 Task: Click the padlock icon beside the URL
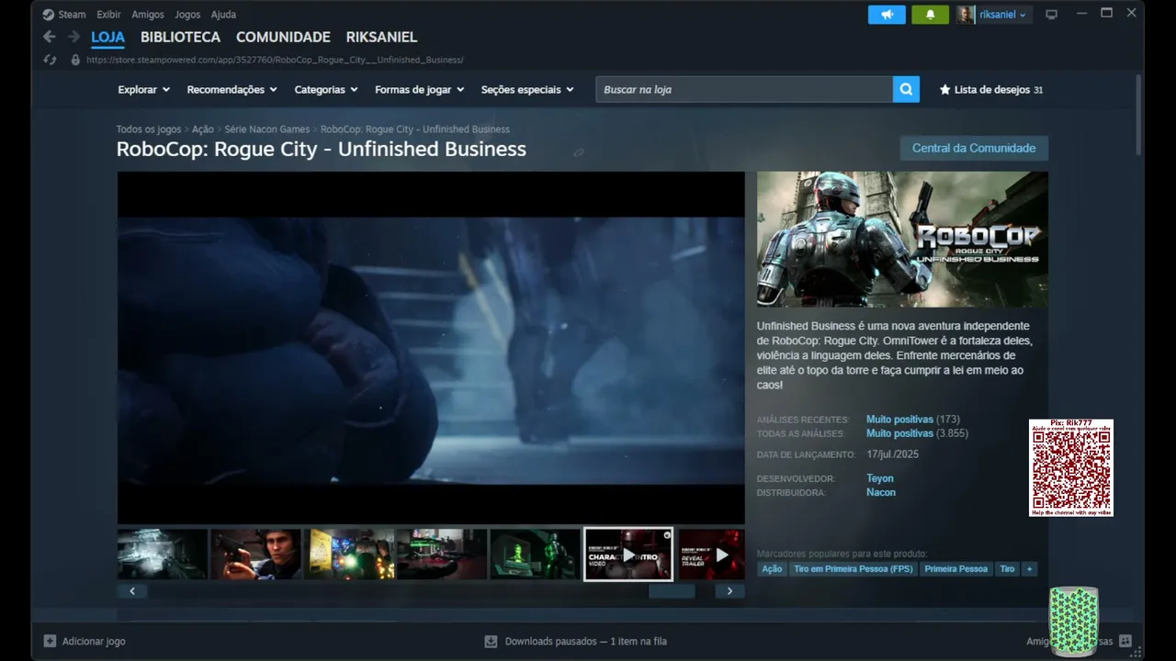pyautogui.click(x=75, y=60)
